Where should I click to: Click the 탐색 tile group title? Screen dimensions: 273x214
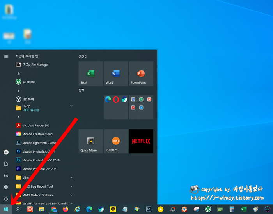[82, 90]
